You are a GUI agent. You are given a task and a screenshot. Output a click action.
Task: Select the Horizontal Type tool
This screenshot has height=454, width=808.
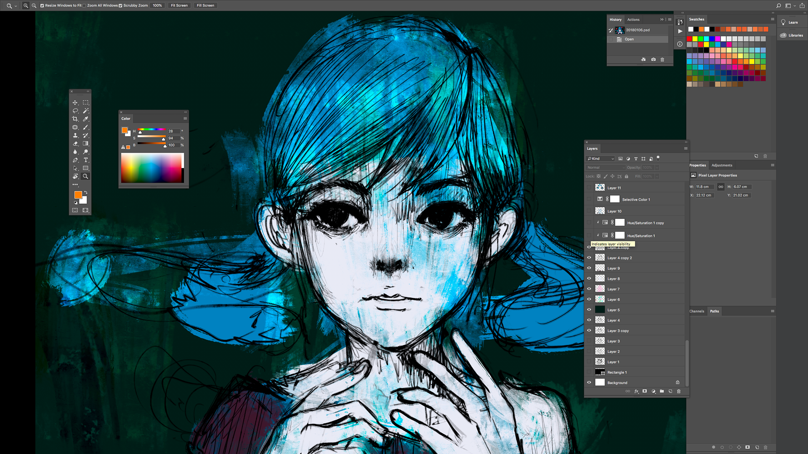pyautogui.click(x=85, y=160)
